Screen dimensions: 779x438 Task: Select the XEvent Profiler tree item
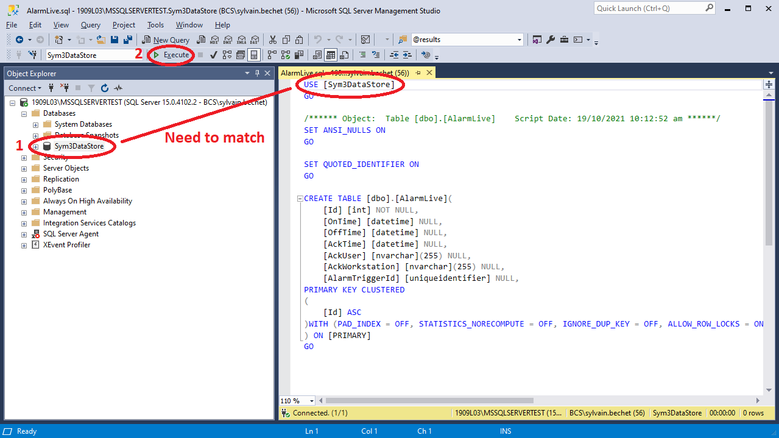tap(66, 245)
